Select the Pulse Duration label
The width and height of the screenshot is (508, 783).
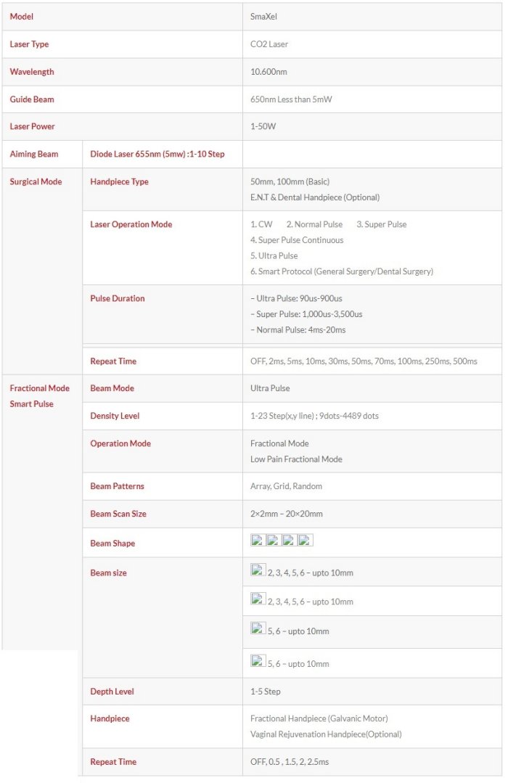coord(117,298)
